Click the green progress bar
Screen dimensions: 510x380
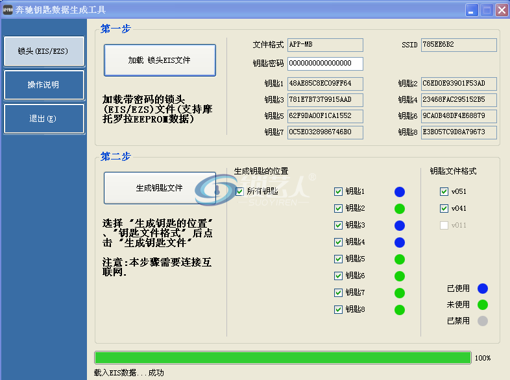tap(283, 357)
